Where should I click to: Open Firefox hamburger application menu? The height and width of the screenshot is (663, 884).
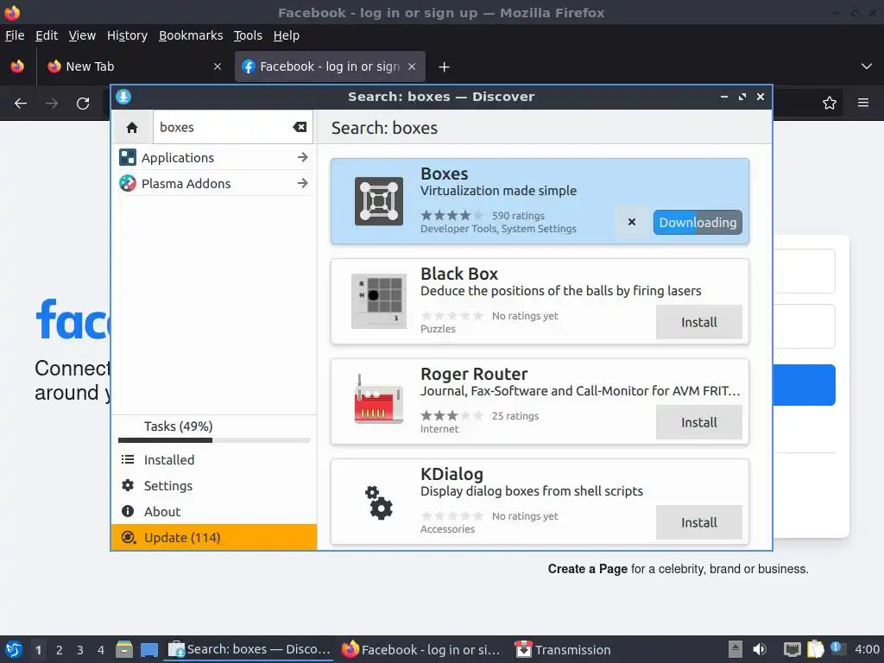[863, 103]
